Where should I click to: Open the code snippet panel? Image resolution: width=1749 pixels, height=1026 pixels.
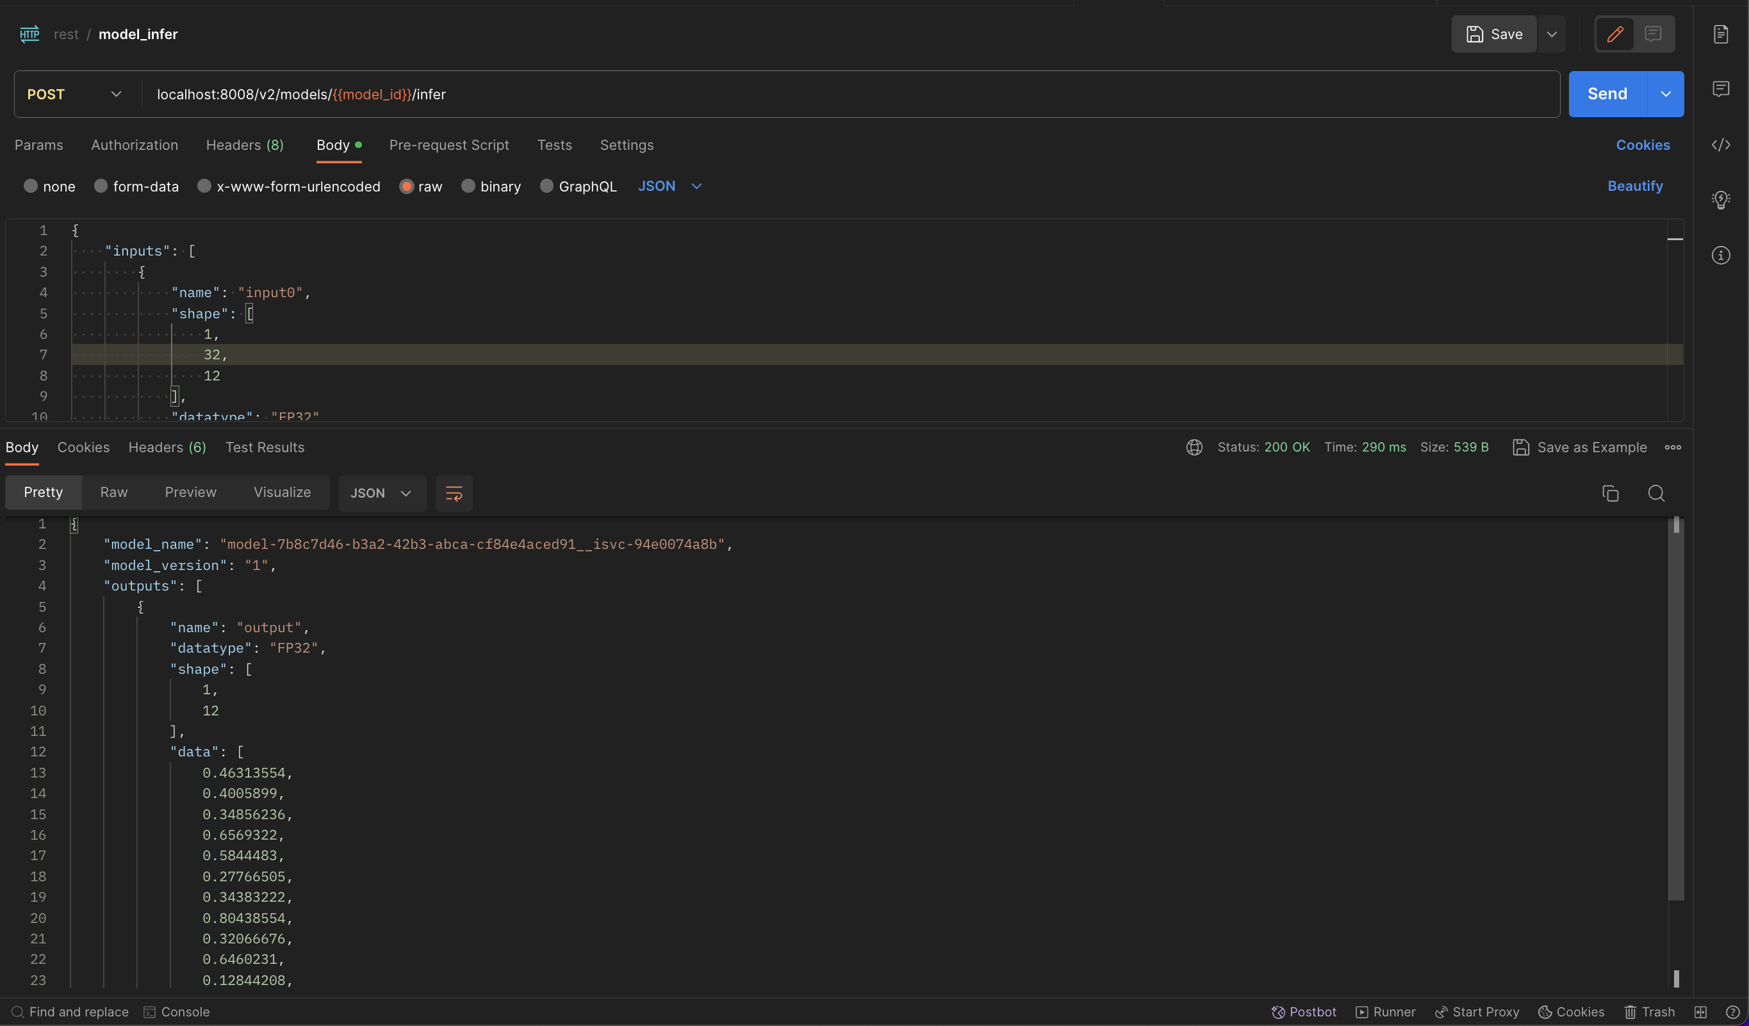click(1722, 145)
